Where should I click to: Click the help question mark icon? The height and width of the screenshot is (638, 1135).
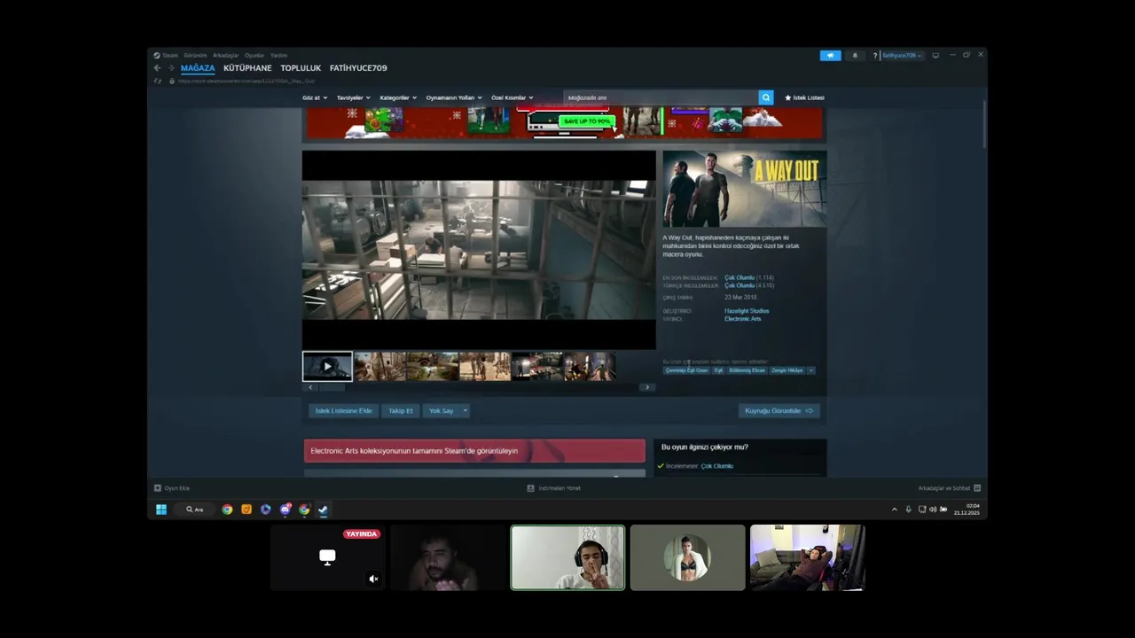[x=874, y=55]
